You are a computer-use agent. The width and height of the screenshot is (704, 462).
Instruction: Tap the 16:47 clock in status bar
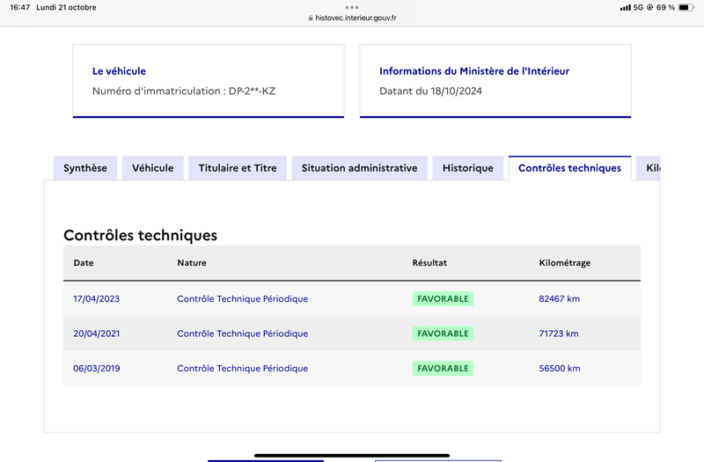[19, 7]
